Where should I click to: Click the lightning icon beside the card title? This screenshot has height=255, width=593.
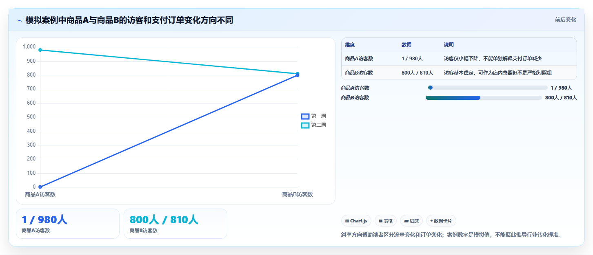coord(19,20)
